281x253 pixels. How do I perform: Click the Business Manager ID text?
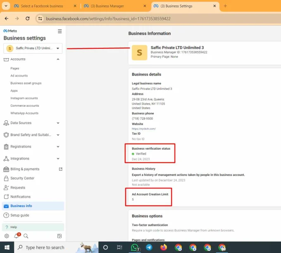[x=179, y=52]
